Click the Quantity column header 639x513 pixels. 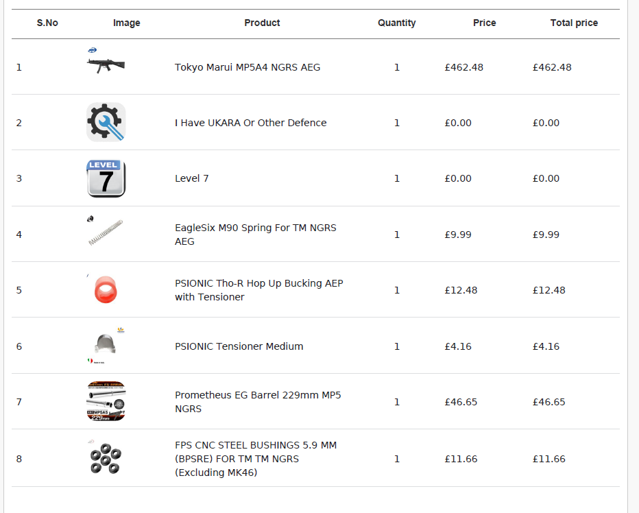click(x=396, y=23)
